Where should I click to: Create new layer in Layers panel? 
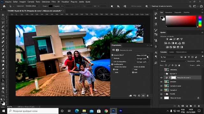pos(195,106)
